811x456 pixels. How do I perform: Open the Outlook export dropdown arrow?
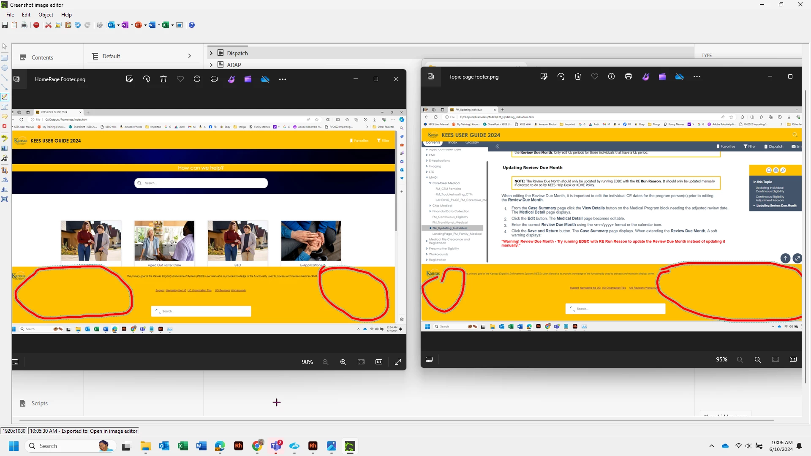118,25
